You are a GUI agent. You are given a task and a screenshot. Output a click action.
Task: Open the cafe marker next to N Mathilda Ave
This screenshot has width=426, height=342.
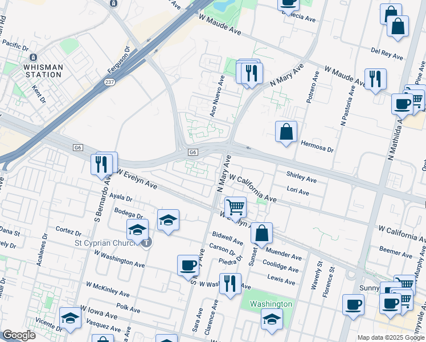(402, 105)
